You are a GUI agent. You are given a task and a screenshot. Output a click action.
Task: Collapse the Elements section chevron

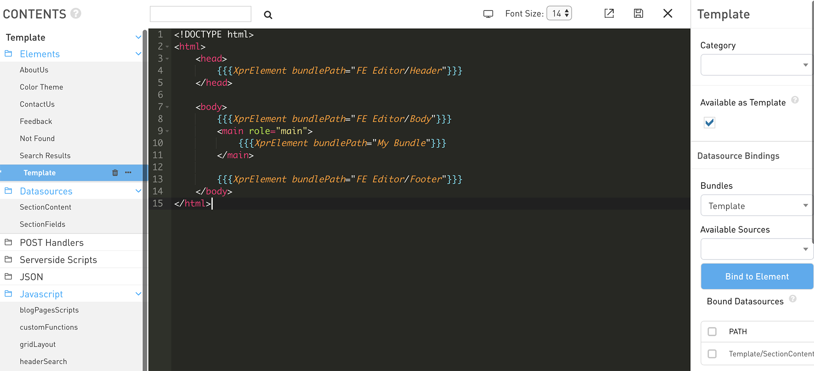[x=138, y=54]
